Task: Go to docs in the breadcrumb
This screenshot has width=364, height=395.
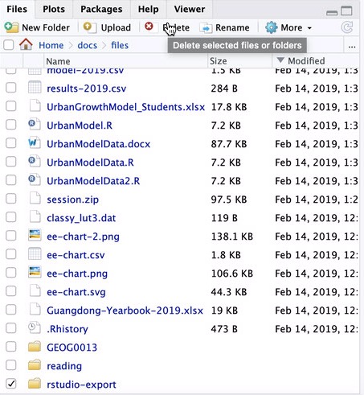Action: click(88, 45)
